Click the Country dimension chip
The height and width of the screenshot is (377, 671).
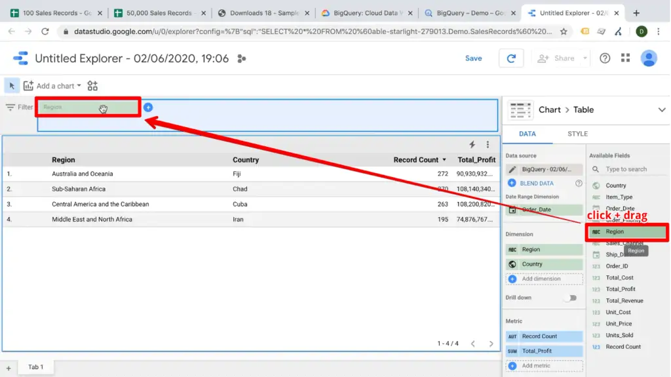point(544,264)
